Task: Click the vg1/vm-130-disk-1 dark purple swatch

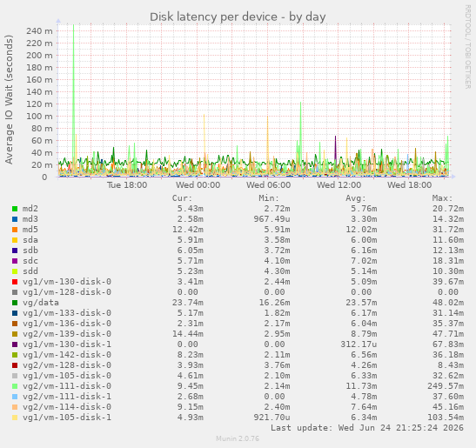Action: 15,344
